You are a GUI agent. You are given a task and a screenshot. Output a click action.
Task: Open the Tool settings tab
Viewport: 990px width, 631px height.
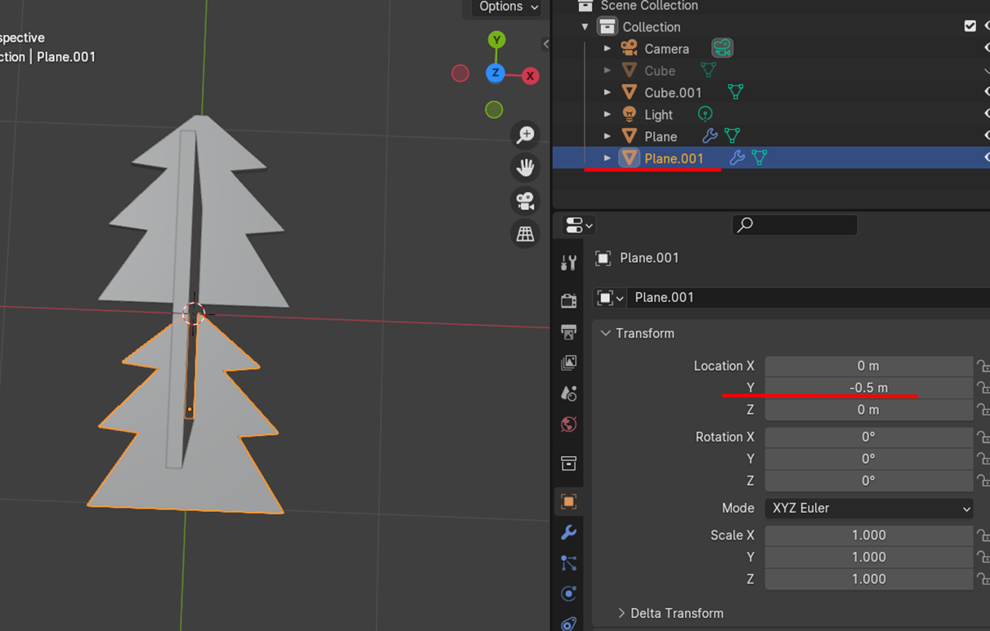[569, 262]
